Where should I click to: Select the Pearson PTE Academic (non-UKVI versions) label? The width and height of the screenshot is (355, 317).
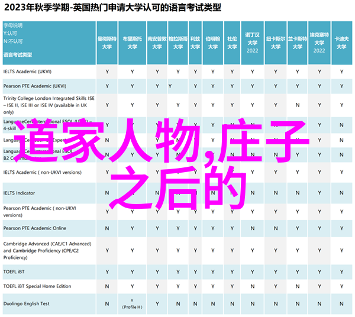tap(40, 212)
